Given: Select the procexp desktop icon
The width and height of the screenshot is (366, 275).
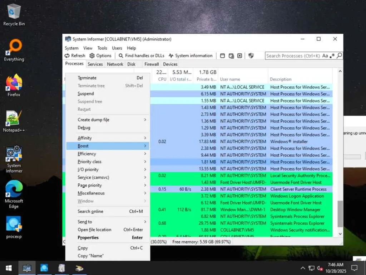Looking at the screenshot, I should coord(14,227).
